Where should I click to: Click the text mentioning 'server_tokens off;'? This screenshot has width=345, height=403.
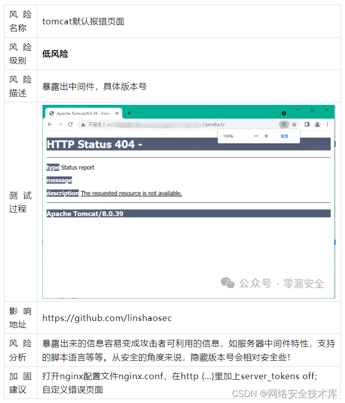pos(179,376)
